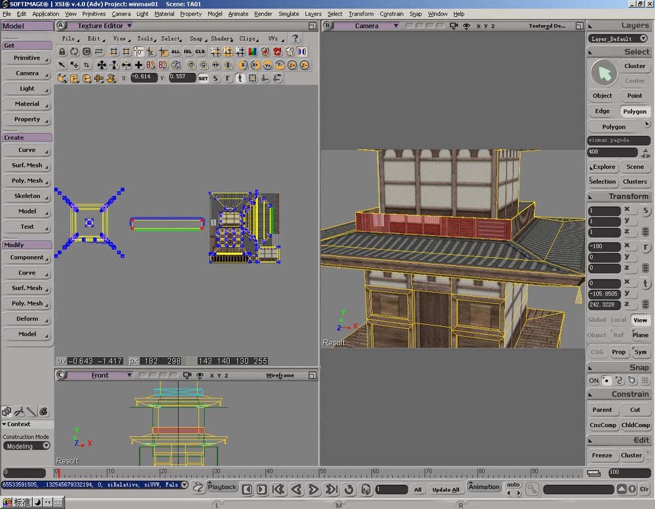Open Texture Editor help question mark
Screen dimensions: 655x509
tap(295, 38)
